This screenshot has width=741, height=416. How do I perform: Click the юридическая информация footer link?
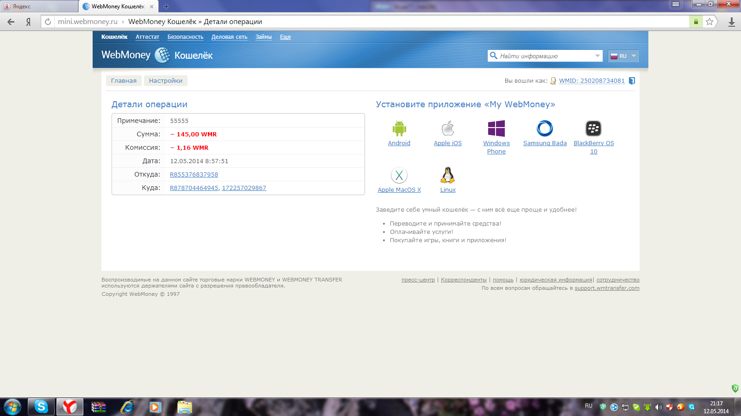coord(556,280)
